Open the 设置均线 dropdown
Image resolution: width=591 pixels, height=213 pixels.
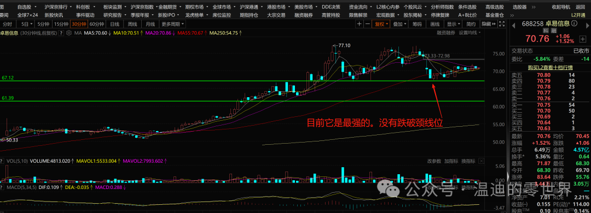[470, 33]
